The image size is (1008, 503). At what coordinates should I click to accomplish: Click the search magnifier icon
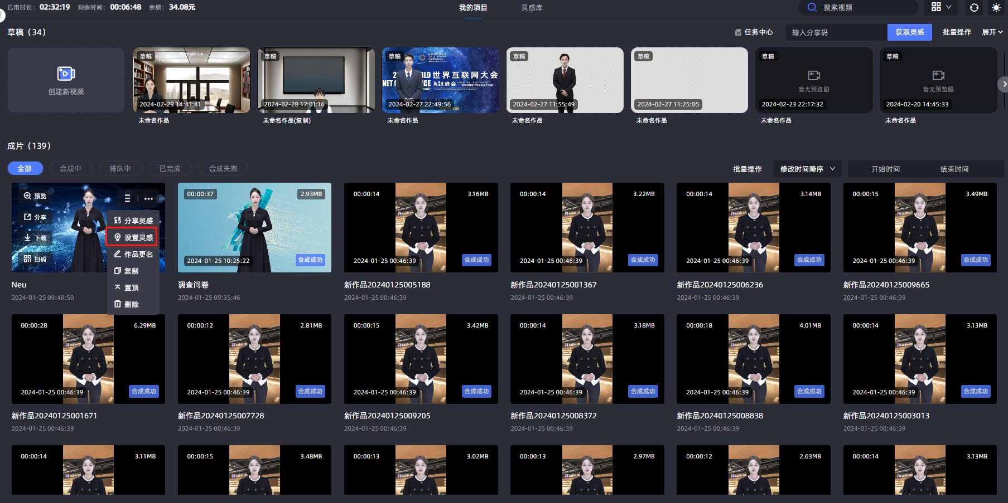(x=812, y=7)
